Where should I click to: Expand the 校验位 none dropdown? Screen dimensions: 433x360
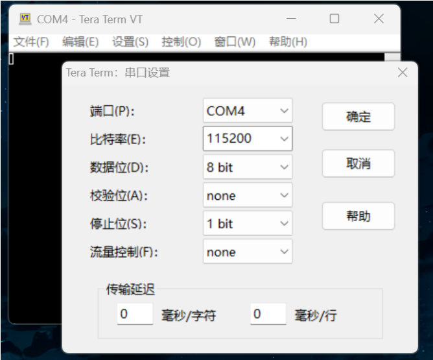point(248,195)
